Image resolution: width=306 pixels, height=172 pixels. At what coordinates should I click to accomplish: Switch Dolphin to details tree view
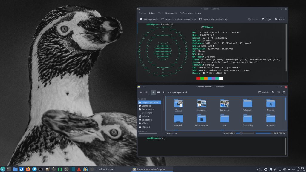click(163, 93)
